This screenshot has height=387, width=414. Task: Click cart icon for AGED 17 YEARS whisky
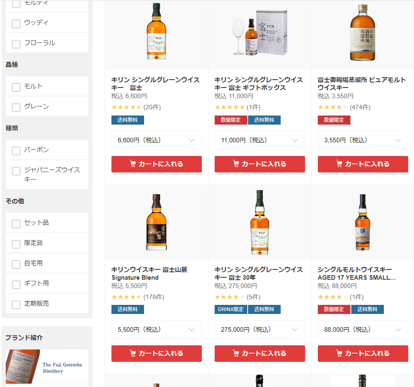[339, 354]
